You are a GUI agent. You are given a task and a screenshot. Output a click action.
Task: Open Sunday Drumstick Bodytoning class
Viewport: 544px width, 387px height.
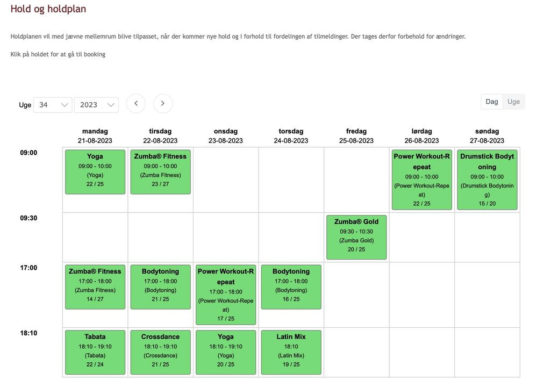click(487, 180)
